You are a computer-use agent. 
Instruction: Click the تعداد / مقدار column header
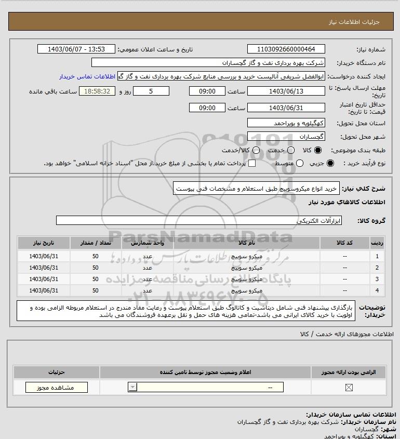tap(96, 243)
